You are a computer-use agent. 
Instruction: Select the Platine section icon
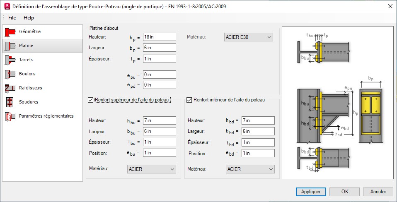pyautogui.click(x=10, y=46)
